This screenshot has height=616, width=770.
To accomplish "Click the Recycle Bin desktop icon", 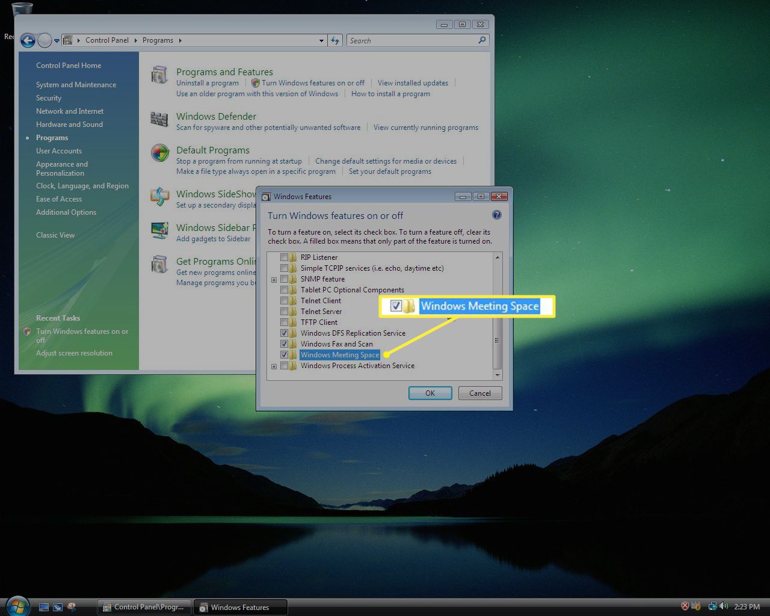I will point(22,8).
